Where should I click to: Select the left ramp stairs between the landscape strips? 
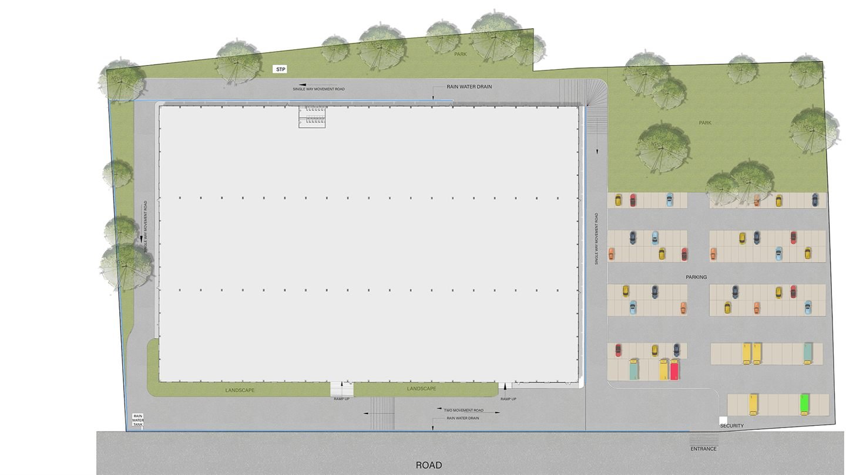(x=341, y=389)
